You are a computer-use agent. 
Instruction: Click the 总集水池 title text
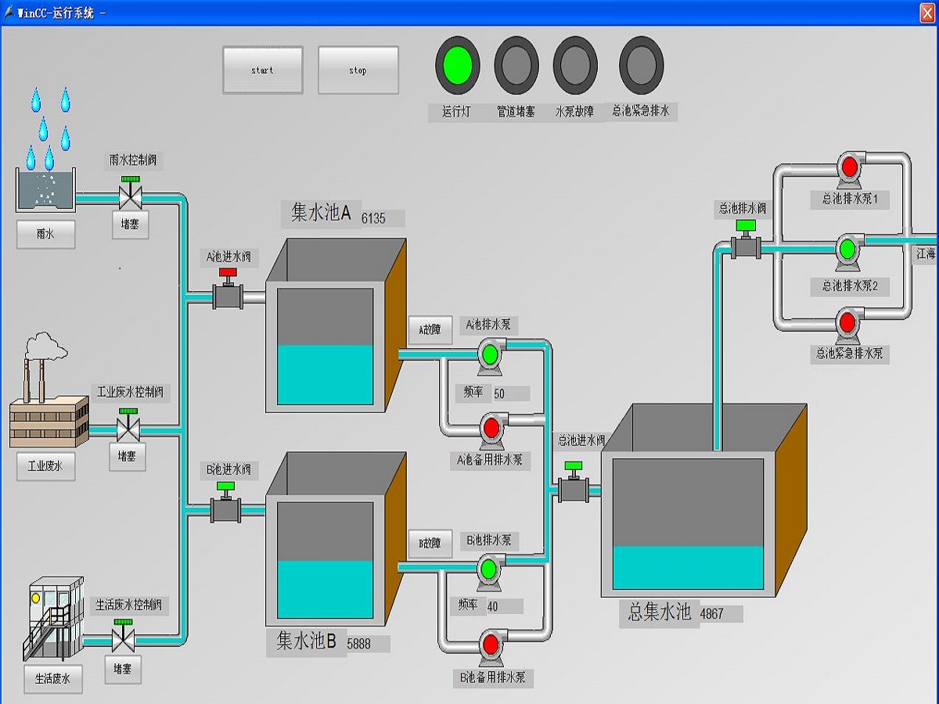660,611
